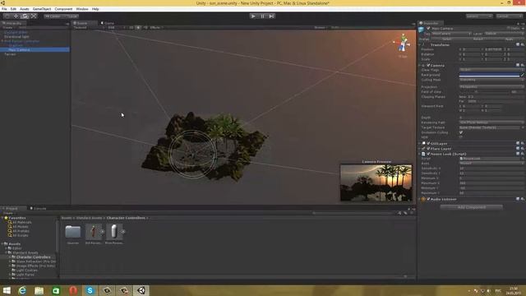Image resolution: width=526 pixels, height=296 pixels.
Task: Open Skype from taskbar
Action: 90,290
